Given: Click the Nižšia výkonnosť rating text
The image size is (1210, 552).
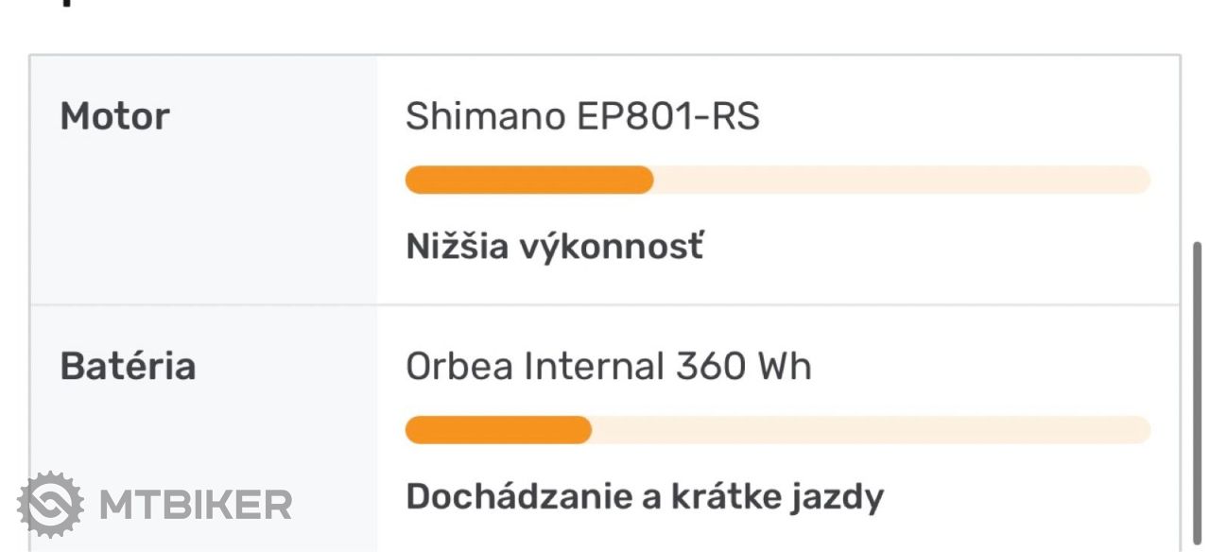Looking at the screenshot, I should click(x=555, y=247).
